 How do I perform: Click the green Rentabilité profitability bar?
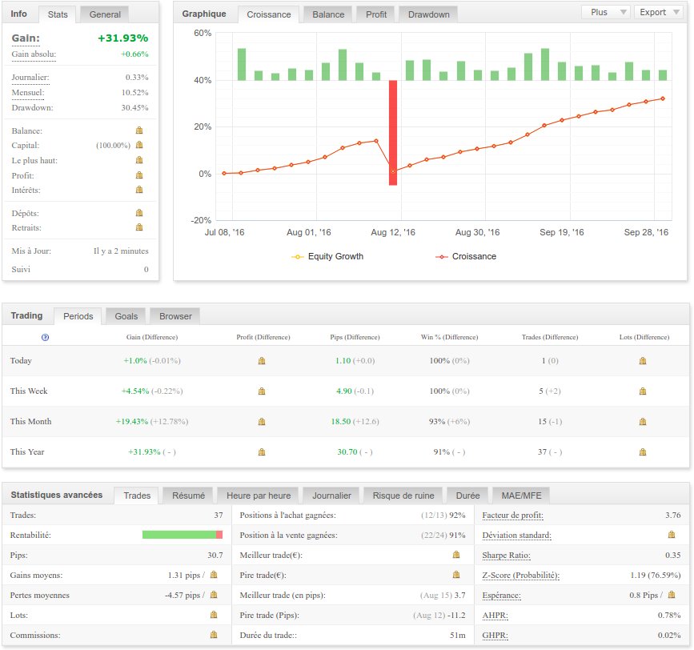(x=179, y=535)
